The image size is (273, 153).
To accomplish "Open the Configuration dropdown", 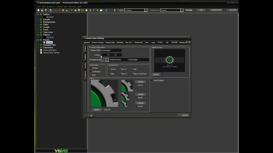I will 182,10.
